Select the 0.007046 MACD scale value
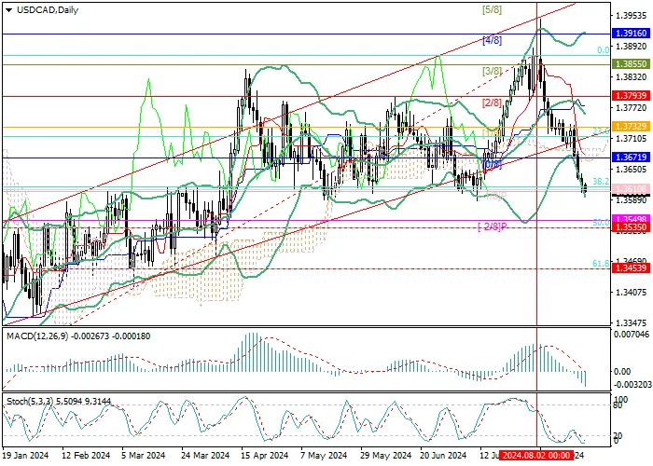653x466 pixels. pos(632,334)
